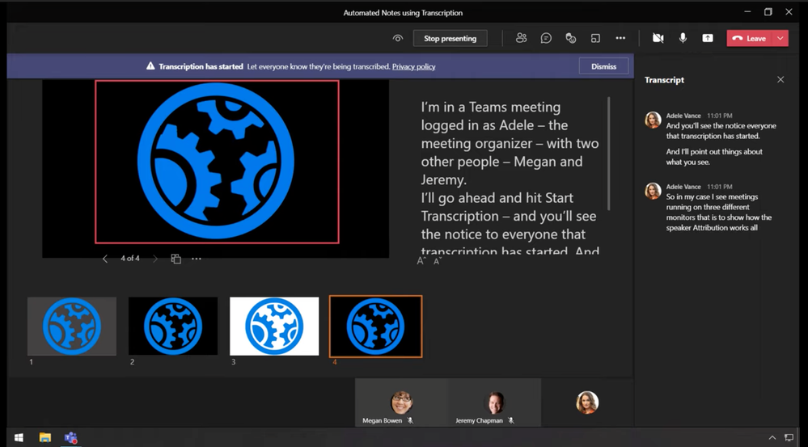
Task: Dismiss the transcription notice
Action: pyautogui.click(x=603, y=66)
